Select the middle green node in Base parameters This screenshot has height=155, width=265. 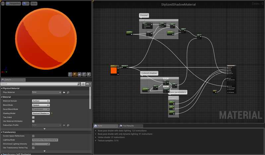click(x=172, y=108)
